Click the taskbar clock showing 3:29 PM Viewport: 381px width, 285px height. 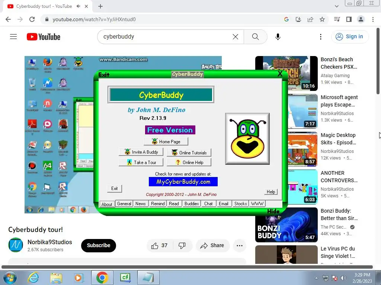(x=362, y=278)
